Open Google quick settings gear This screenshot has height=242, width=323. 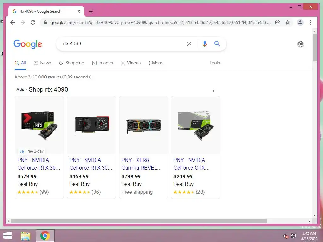coord(300,44)
